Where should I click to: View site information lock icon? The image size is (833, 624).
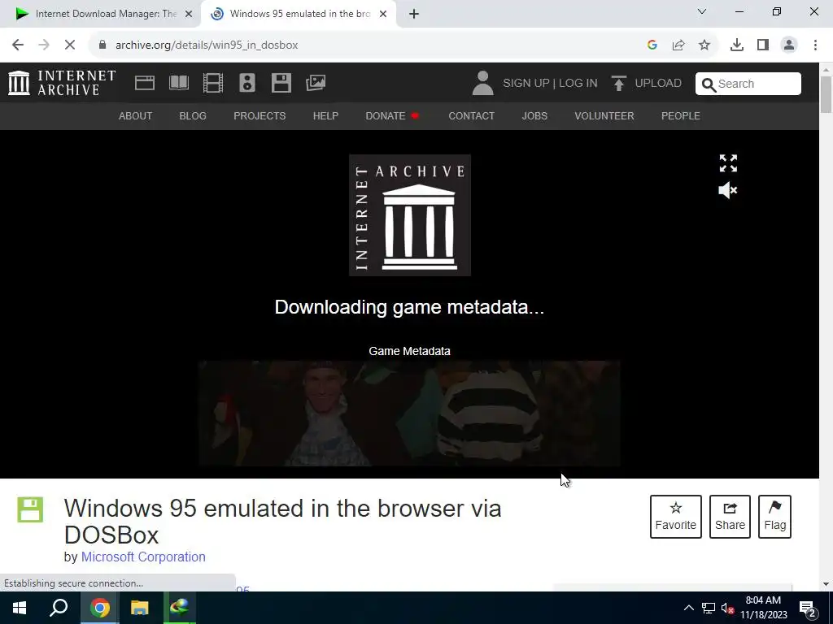[x=102, y=45]
